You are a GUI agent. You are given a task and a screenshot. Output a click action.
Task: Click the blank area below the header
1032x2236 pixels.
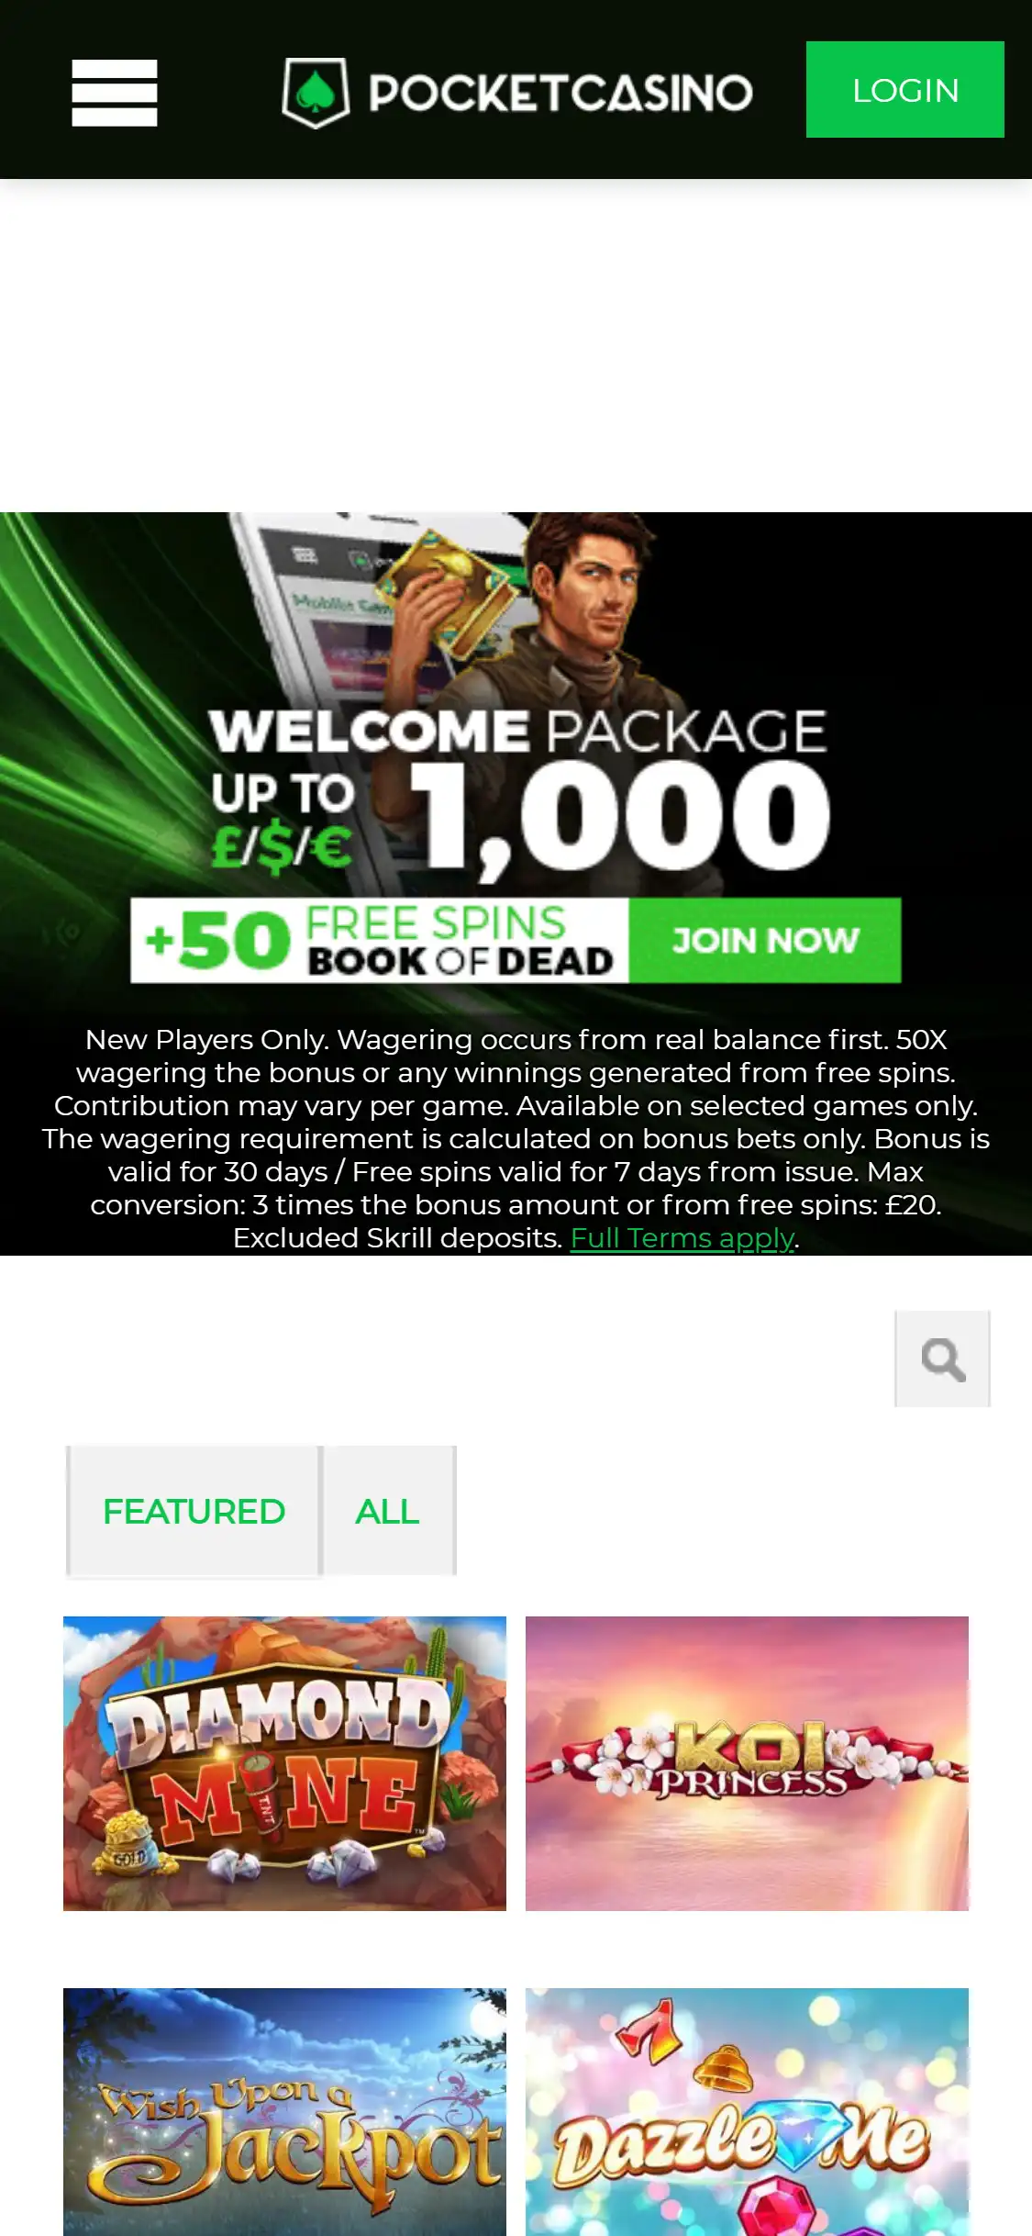tap(516, 345)
